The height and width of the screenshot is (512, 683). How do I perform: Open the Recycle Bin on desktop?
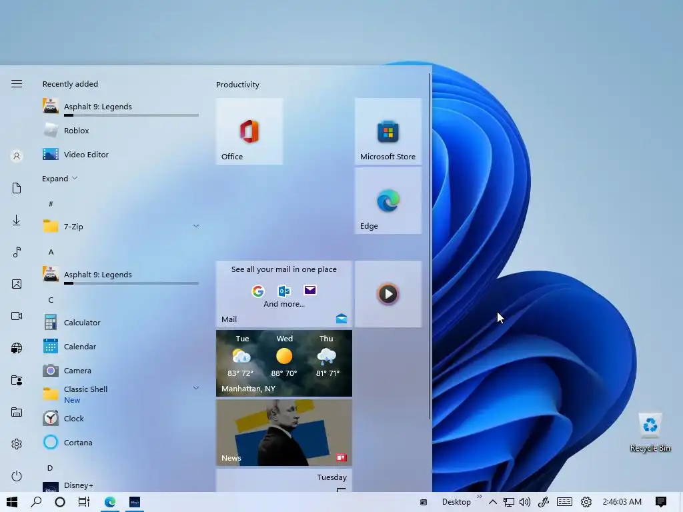click(650, 432)
